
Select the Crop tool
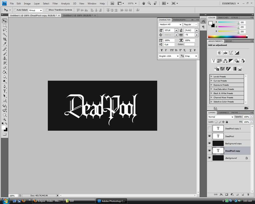[x=4, y=39]
